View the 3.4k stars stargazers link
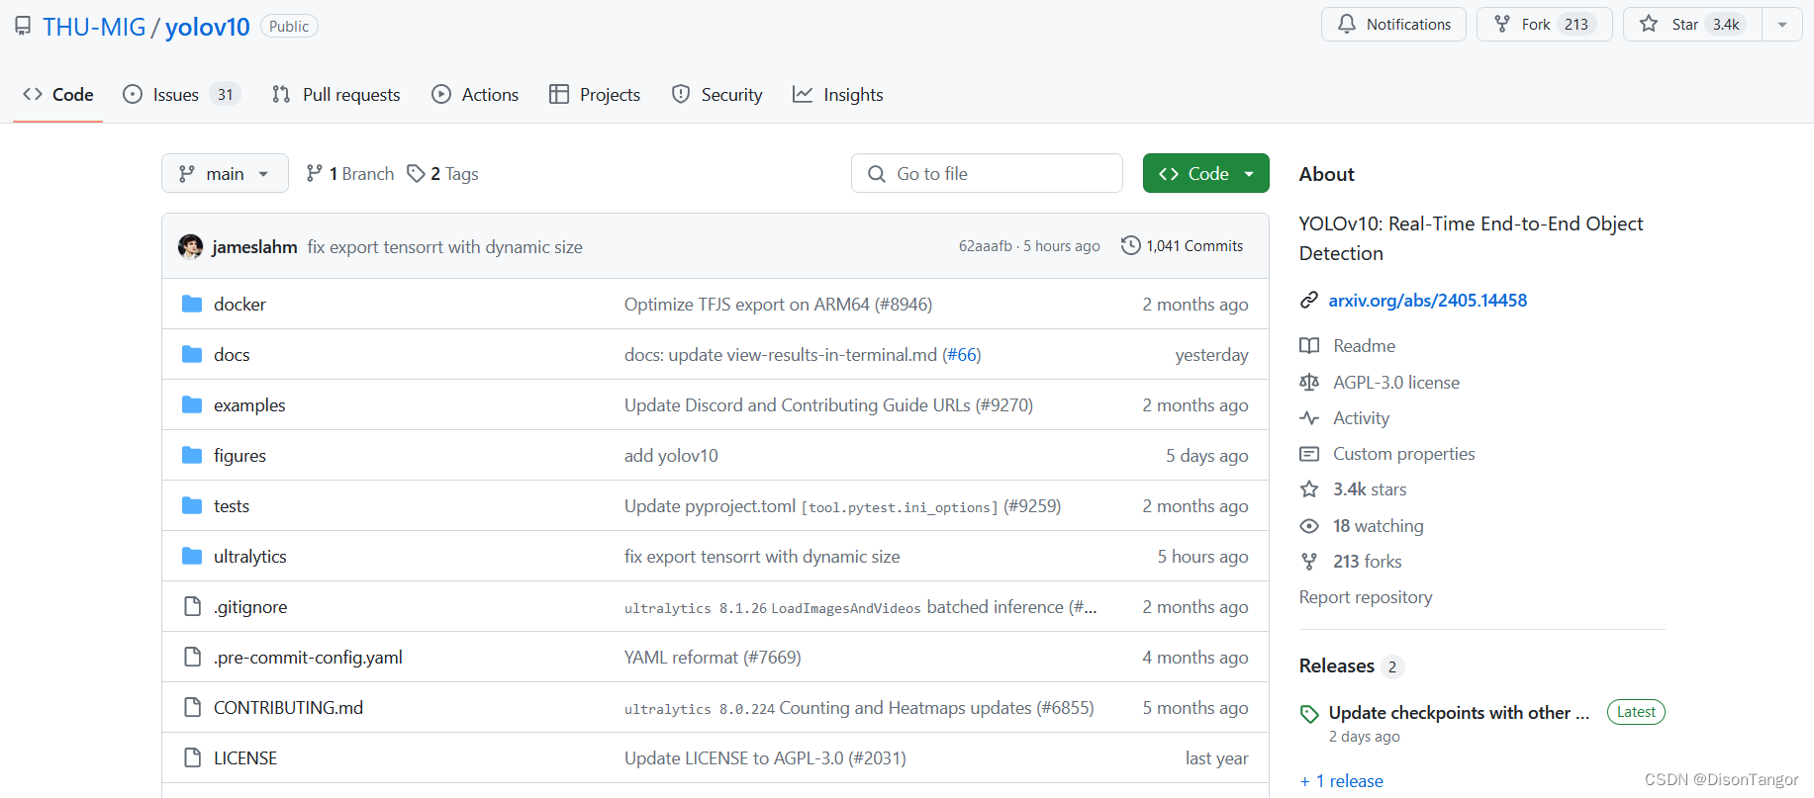 pyautogui.click(x=1370, y=489)
